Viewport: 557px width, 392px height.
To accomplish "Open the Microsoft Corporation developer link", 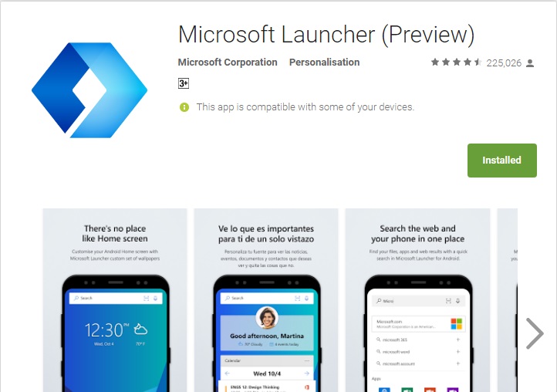I will (x=228, y=63).
